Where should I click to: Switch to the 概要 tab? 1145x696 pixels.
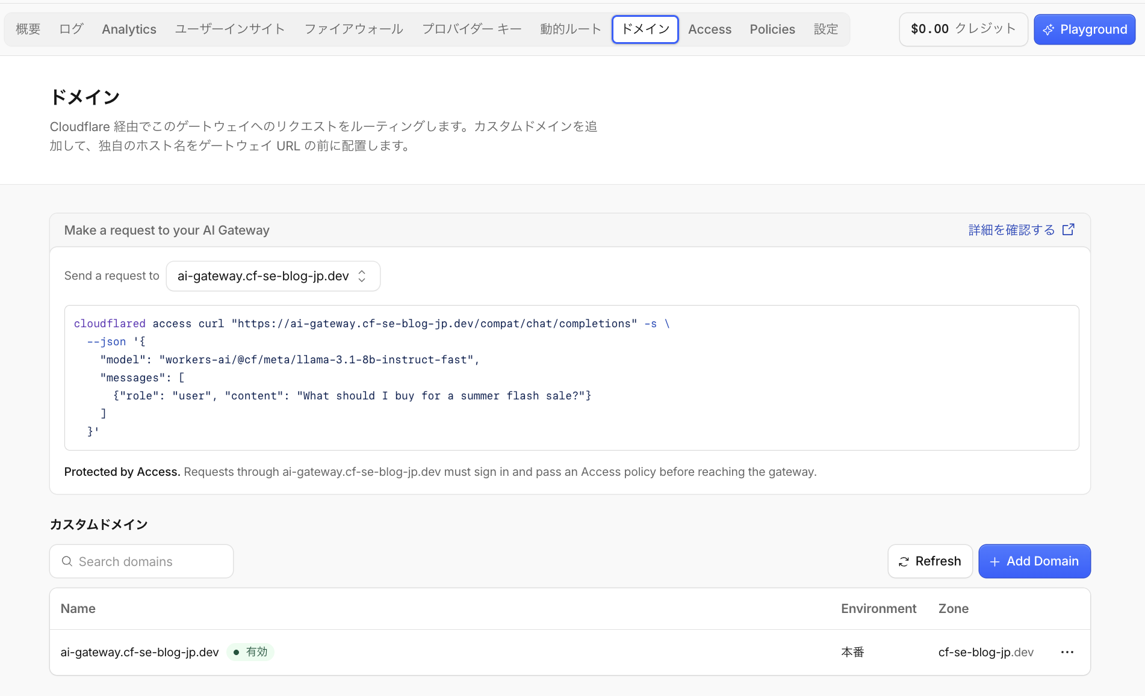click(28, 29)
